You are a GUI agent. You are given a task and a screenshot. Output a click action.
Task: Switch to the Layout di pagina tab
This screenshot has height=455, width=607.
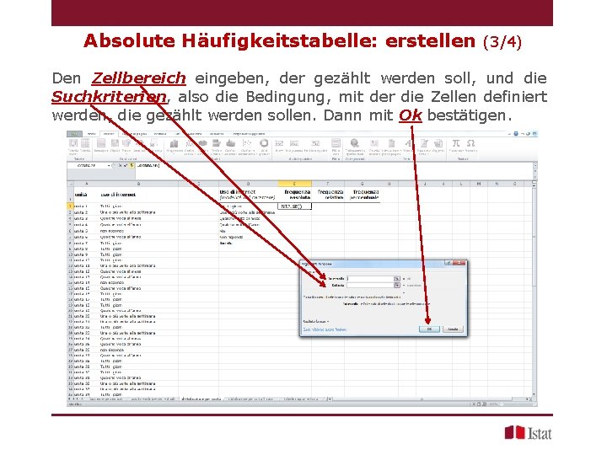pyautogui.click(x=134, y=134)
